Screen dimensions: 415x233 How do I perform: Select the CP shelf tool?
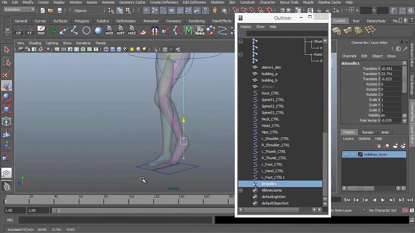tap(18, 30)
